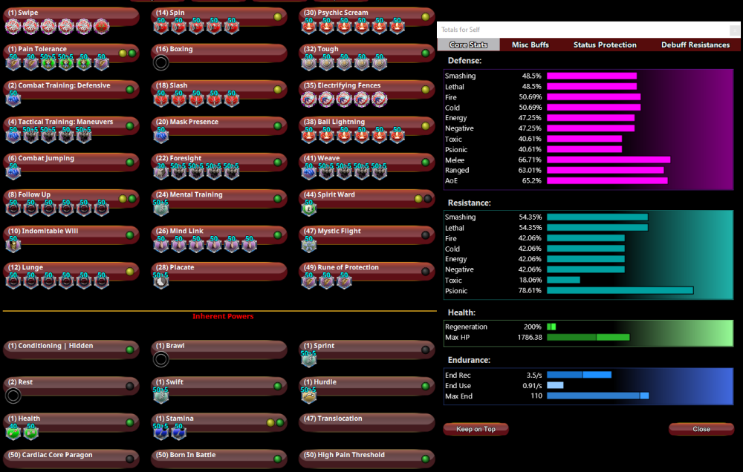This screenshot has height=472, width=743.
Task: Select the enhancement slot under Mystic Flight
Action: coord(309,245)
